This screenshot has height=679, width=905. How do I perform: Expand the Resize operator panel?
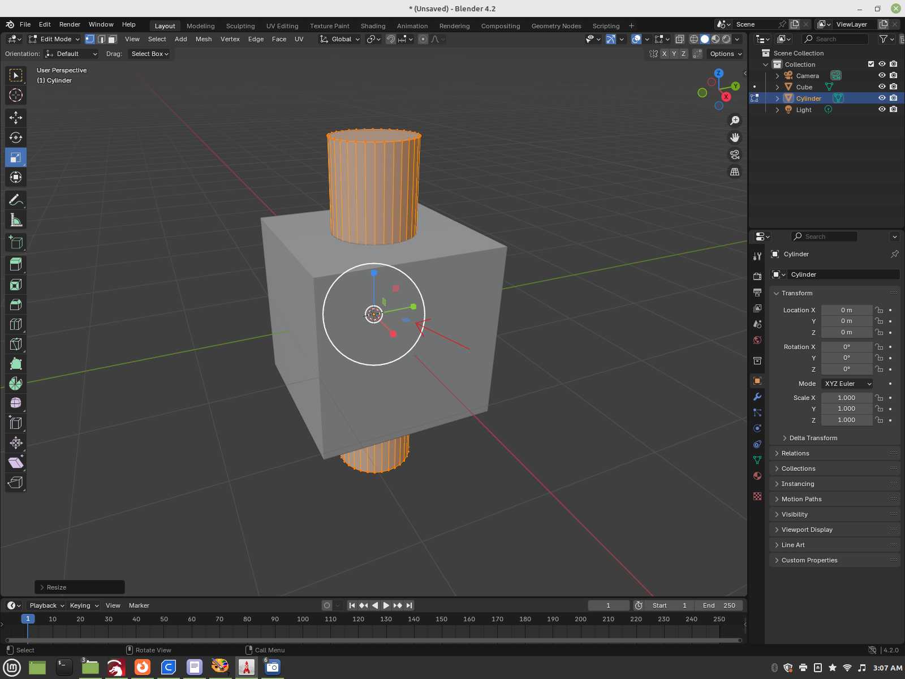79,587
